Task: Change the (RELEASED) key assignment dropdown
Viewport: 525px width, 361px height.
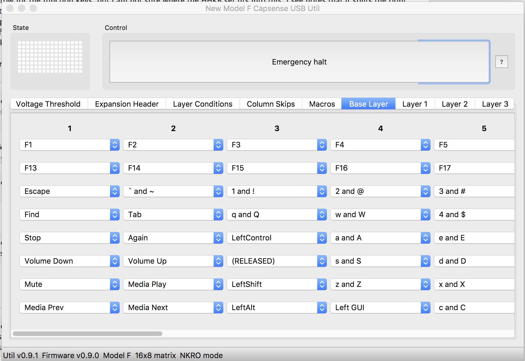Action: [276, 261]
